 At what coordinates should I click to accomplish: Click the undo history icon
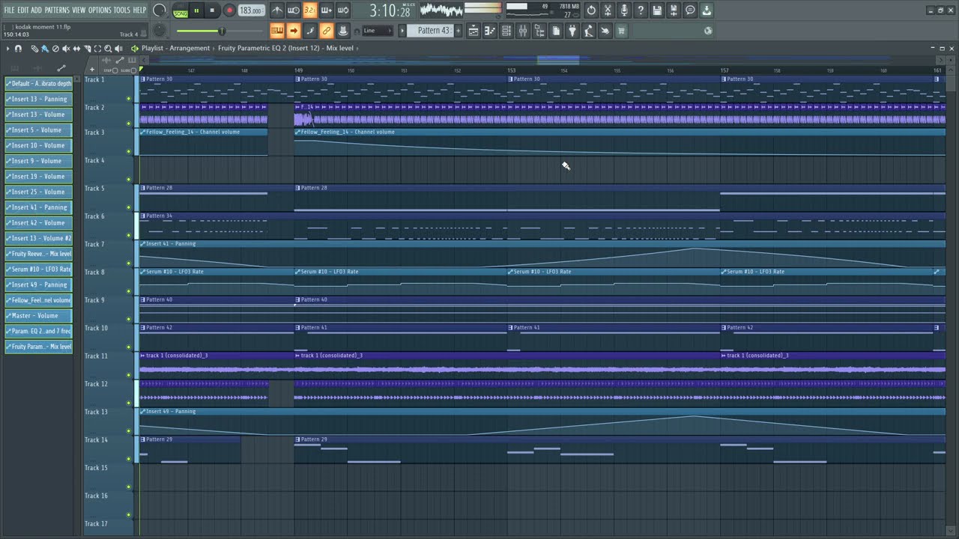click(x=591, y=10)
